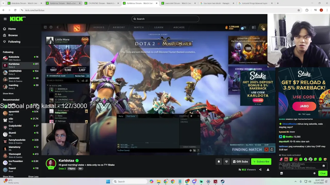Switch to the low taper two block tab

point(217,3)
